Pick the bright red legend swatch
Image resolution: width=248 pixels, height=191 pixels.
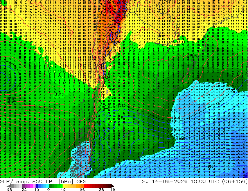85,186
